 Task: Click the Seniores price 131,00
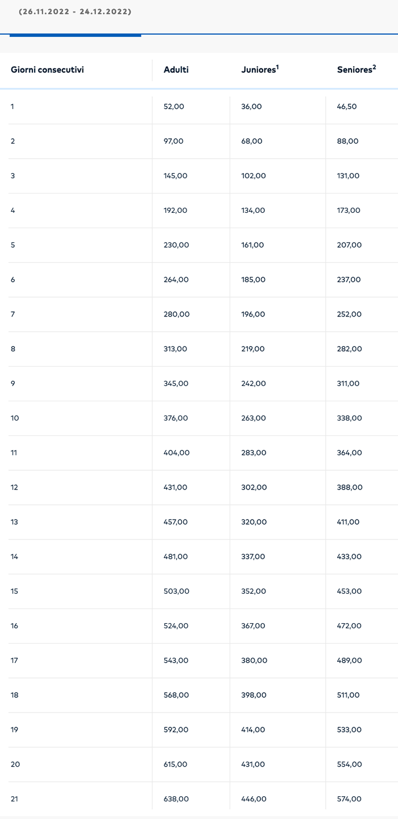click(348, 176)
